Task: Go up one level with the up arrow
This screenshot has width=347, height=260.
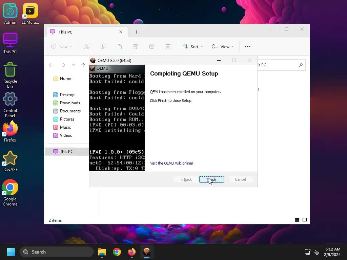Action: [83, 65]
